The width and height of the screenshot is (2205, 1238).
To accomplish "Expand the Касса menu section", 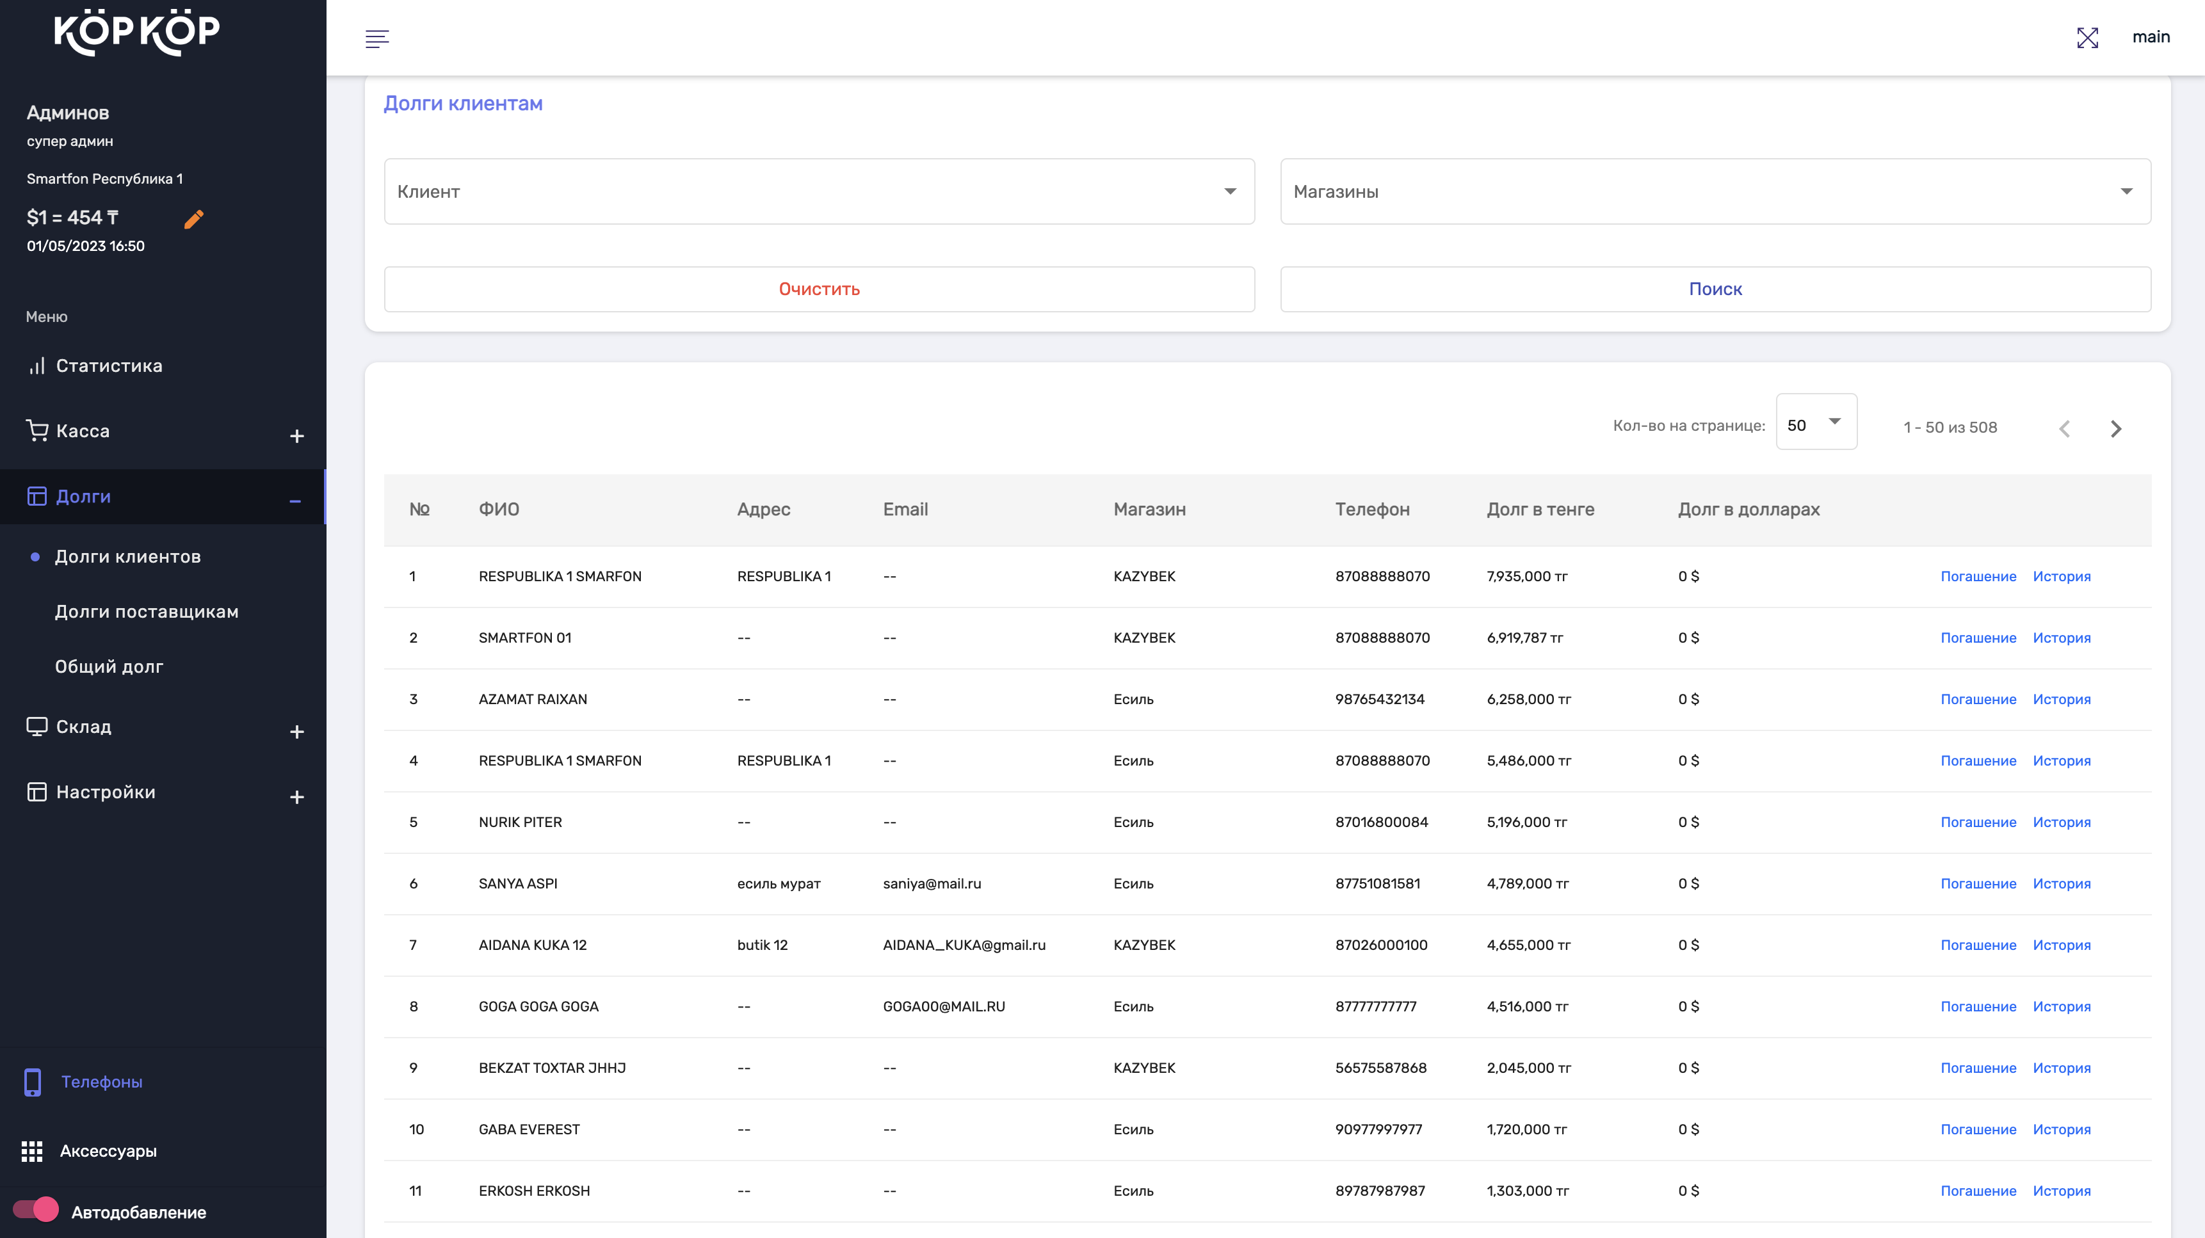I will [x=296, y=437].
